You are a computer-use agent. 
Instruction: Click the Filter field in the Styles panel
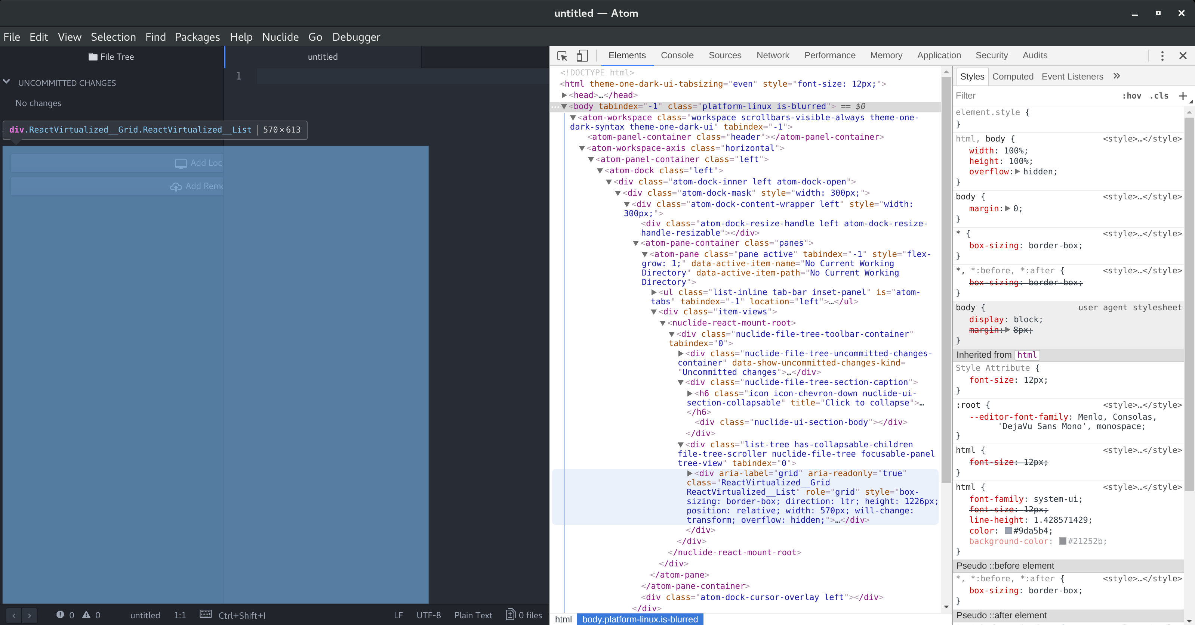coord(997,96)
